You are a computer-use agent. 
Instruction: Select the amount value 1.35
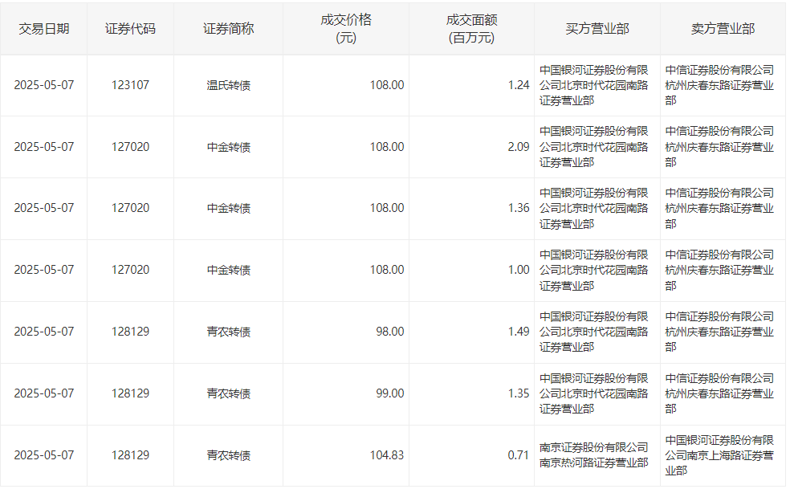tap(519, 393)
